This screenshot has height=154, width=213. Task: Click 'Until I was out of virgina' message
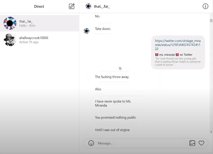click(112, 130)
